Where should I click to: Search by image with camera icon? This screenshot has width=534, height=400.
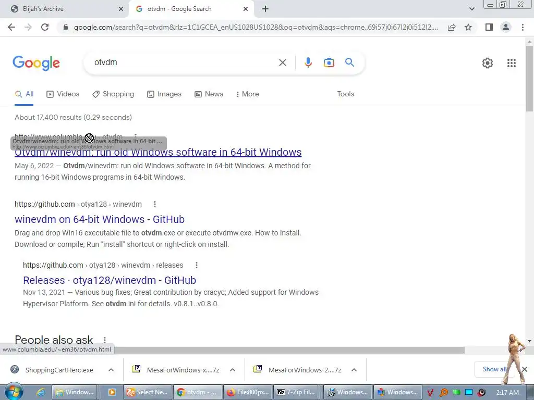point(329,63)
